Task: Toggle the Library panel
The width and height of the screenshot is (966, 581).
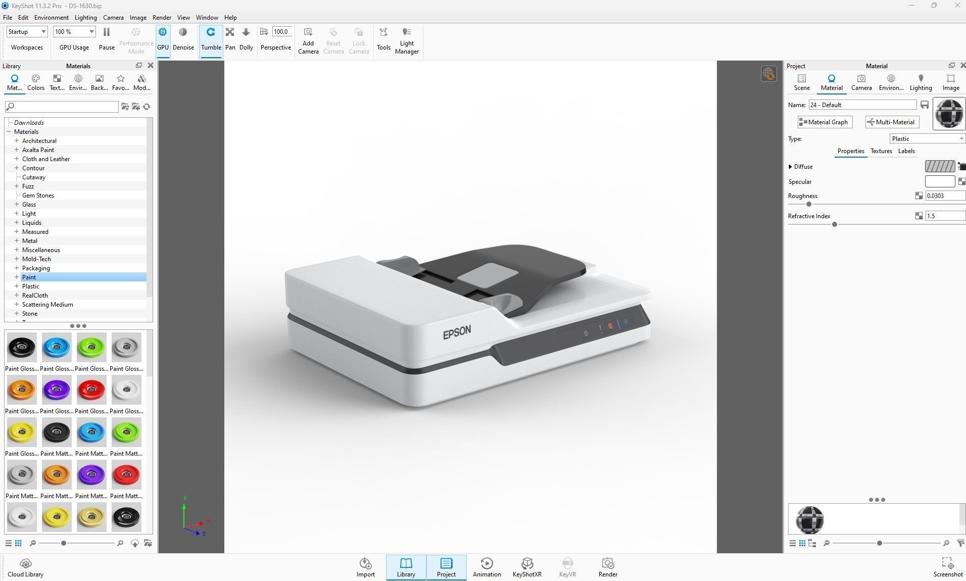Action: 406,567
